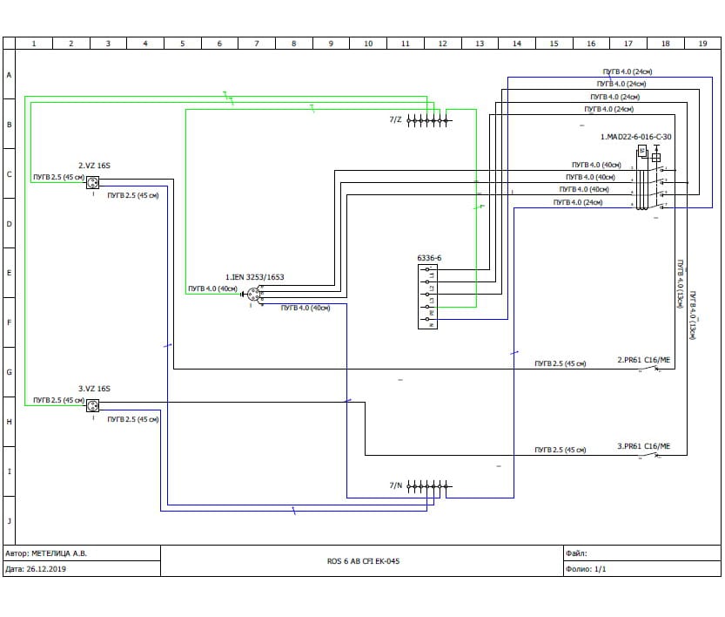Click the 6336-6 label above terminal block

pyautogui.click(x=430, y=258)
